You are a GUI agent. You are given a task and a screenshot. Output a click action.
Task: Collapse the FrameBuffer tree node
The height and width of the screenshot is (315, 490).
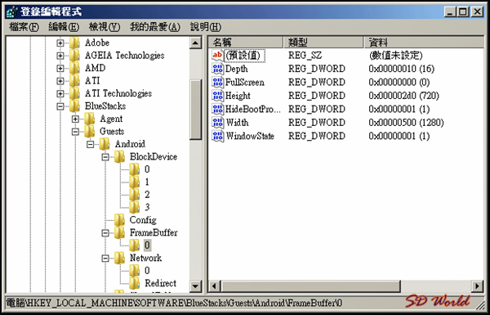point(105,233)
